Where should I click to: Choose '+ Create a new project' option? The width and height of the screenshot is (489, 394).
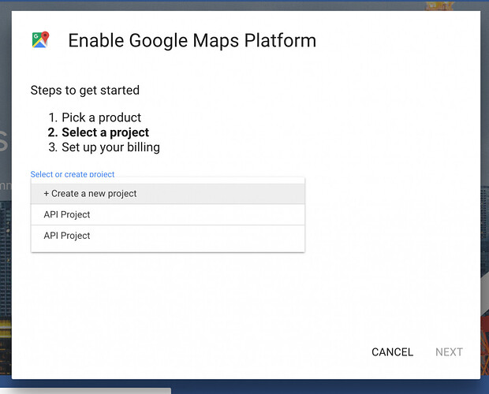[168, 194]
